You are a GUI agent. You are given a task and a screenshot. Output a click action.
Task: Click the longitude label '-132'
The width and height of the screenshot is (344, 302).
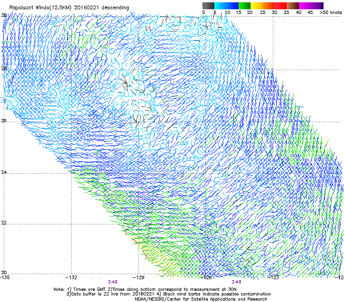click(x=71, y=277)
